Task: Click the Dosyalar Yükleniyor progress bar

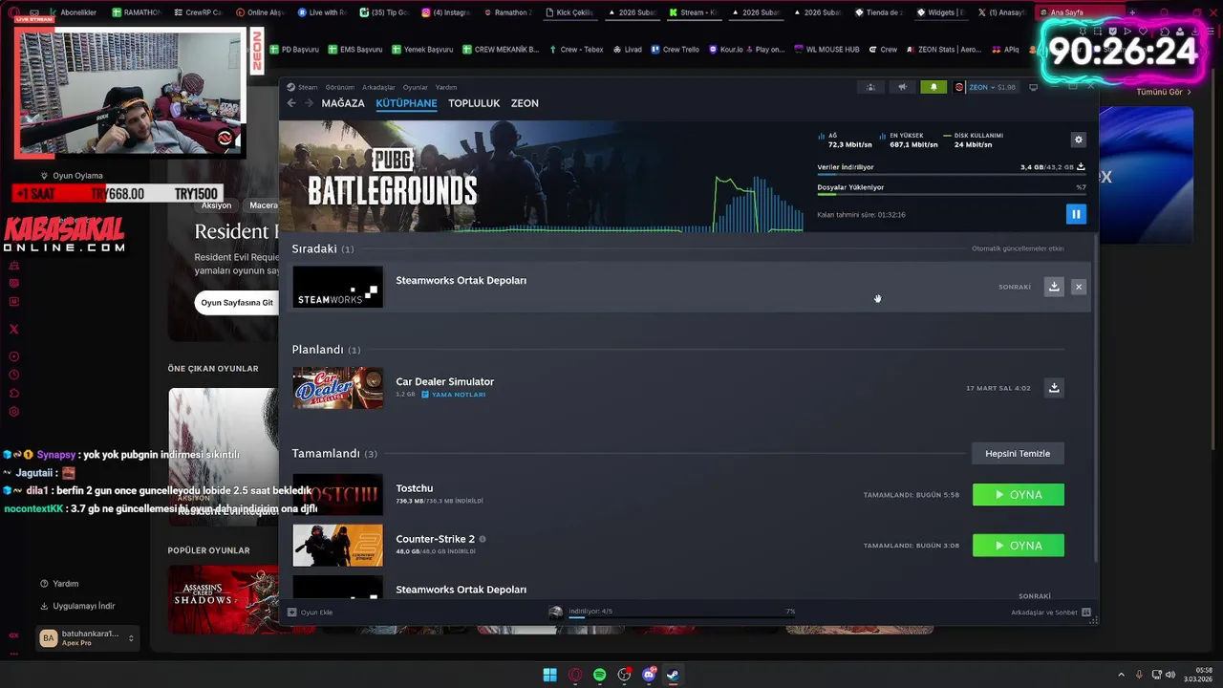Action: coord(952,194)
